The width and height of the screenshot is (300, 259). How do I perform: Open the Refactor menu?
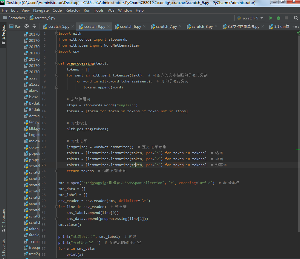pyautogui.click(x=73, y=10)
